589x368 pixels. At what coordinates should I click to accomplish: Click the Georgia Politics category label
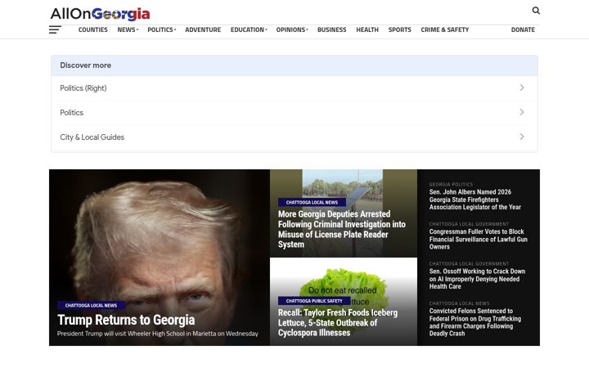click(x=451, y=184)
